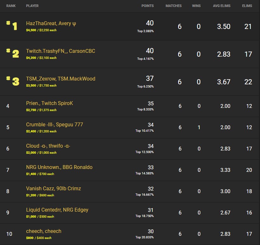Click the 3.00 average elims value
This screenshot has width=260, height=245.
[225, 191]
